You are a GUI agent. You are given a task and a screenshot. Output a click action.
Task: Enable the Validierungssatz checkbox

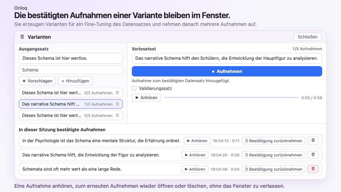134,89
